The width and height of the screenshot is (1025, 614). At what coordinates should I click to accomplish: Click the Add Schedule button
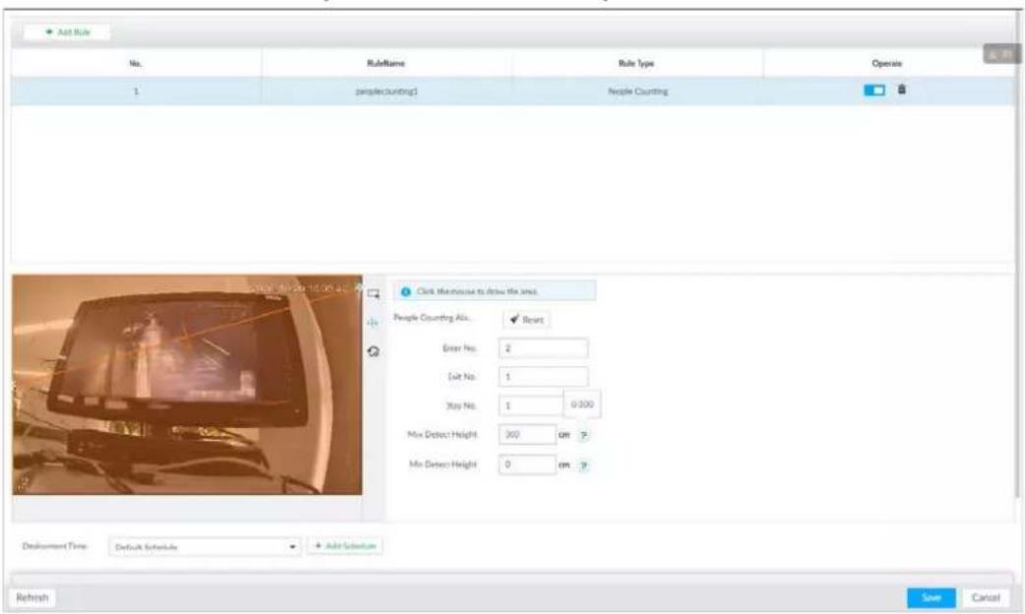pyautogui.click(x=345, y=546)
